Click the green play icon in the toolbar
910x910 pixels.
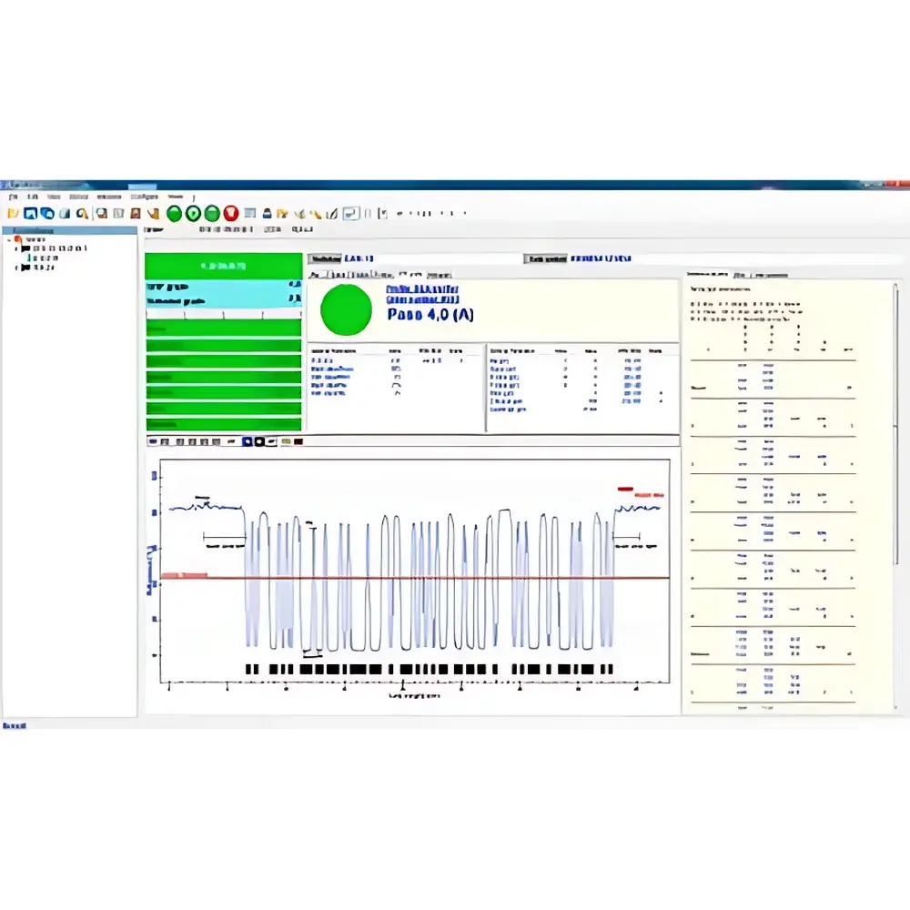click(191, 213)
